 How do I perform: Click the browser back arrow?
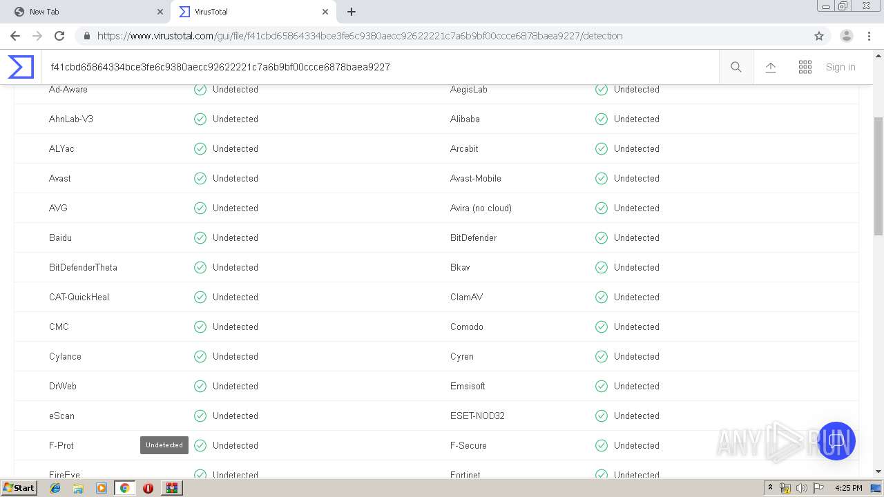(15, 36)
